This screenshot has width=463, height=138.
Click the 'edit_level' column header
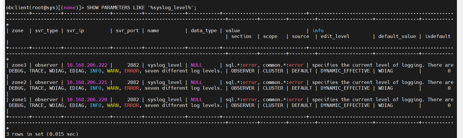(335, 37)
